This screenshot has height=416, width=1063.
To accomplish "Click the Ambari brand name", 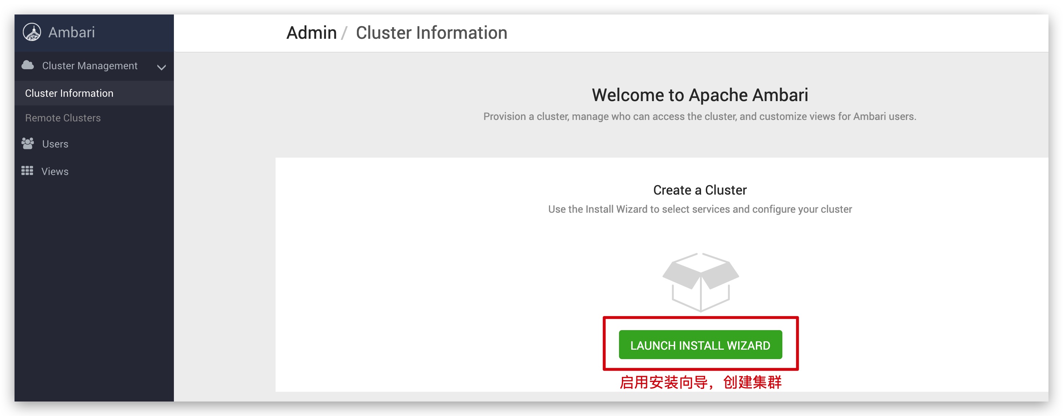I will coord(72,32).
